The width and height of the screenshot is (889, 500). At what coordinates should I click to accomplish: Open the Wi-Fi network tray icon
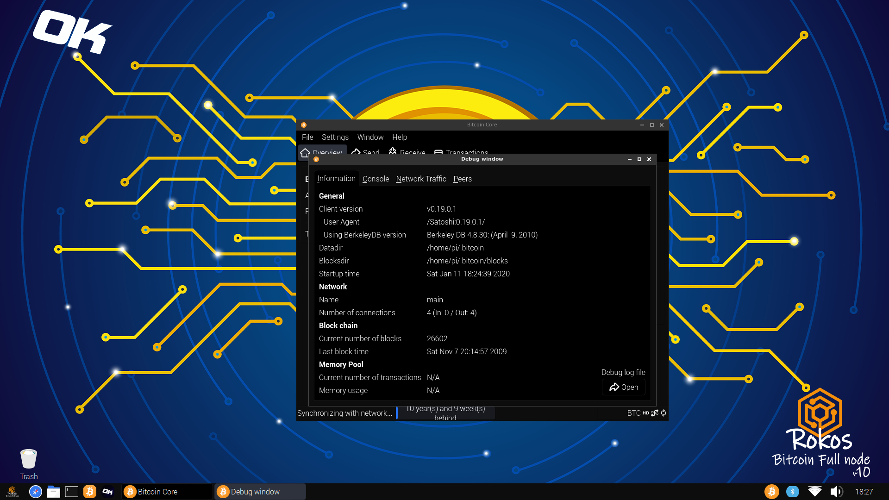(x=814, y=492)
